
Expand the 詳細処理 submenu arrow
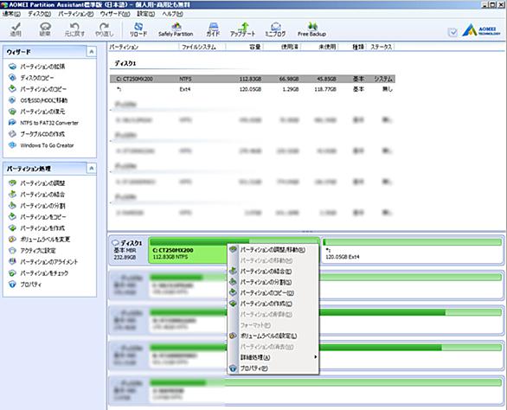click(315, 357)
